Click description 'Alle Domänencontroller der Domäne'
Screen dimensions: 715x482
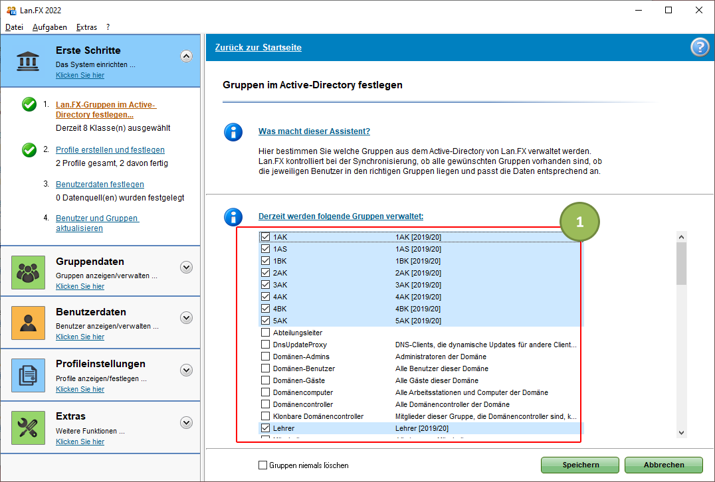click(453, 404)
